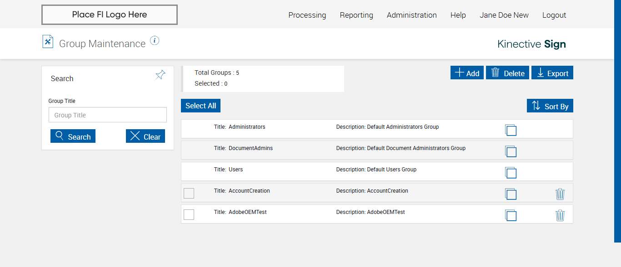The height and width of the screenshot is (267, 621).
Task: Click the pin icon in Search panel
Action: [x=160, y=75]
